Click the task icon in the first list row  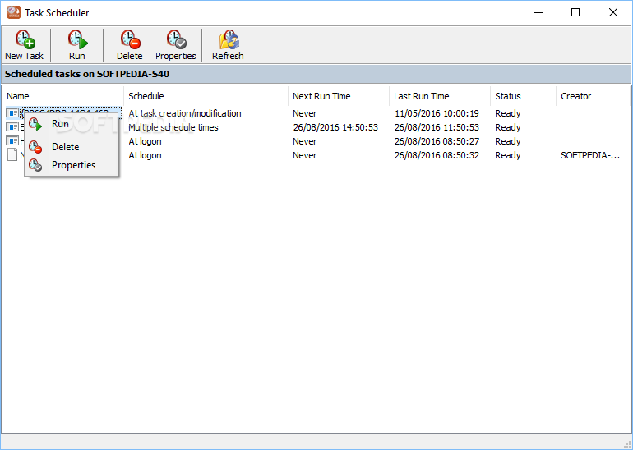coord(12,113)
